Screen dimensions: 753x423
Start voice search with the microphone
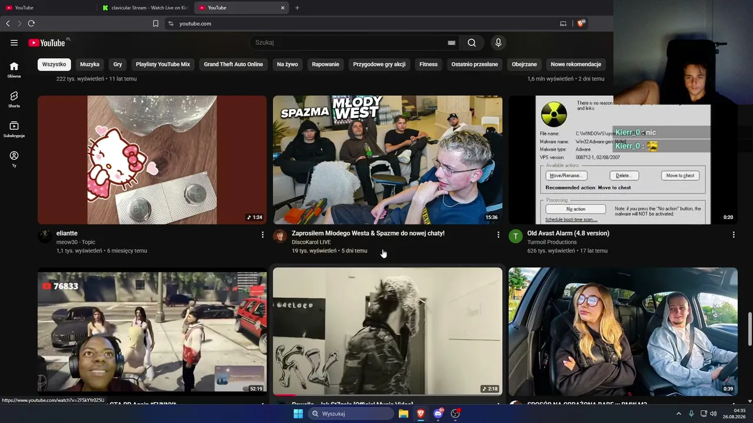[x=498, y=42]
